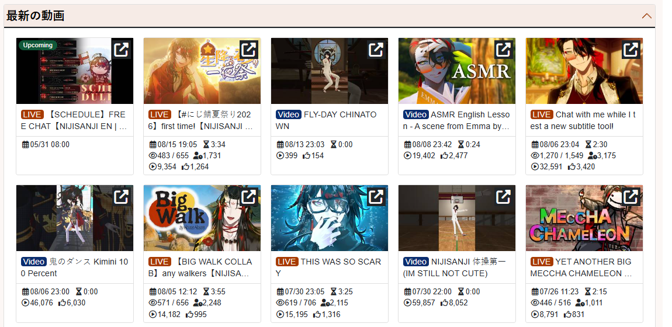Click the chatter icon beside 1,731

198,156
